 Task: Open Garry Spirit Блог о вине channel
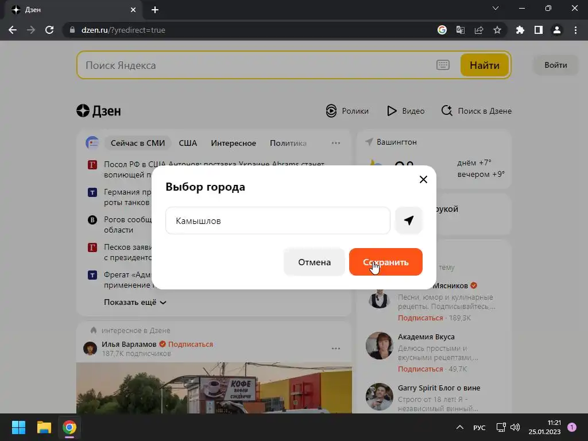click(439, 388)
